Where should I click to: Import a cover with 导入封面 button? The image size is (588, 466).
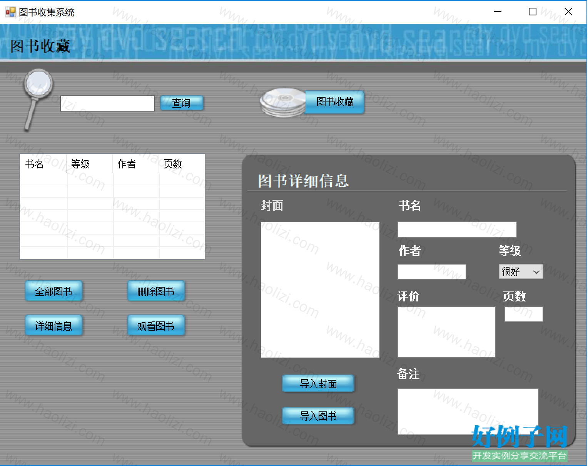[318, 383]
